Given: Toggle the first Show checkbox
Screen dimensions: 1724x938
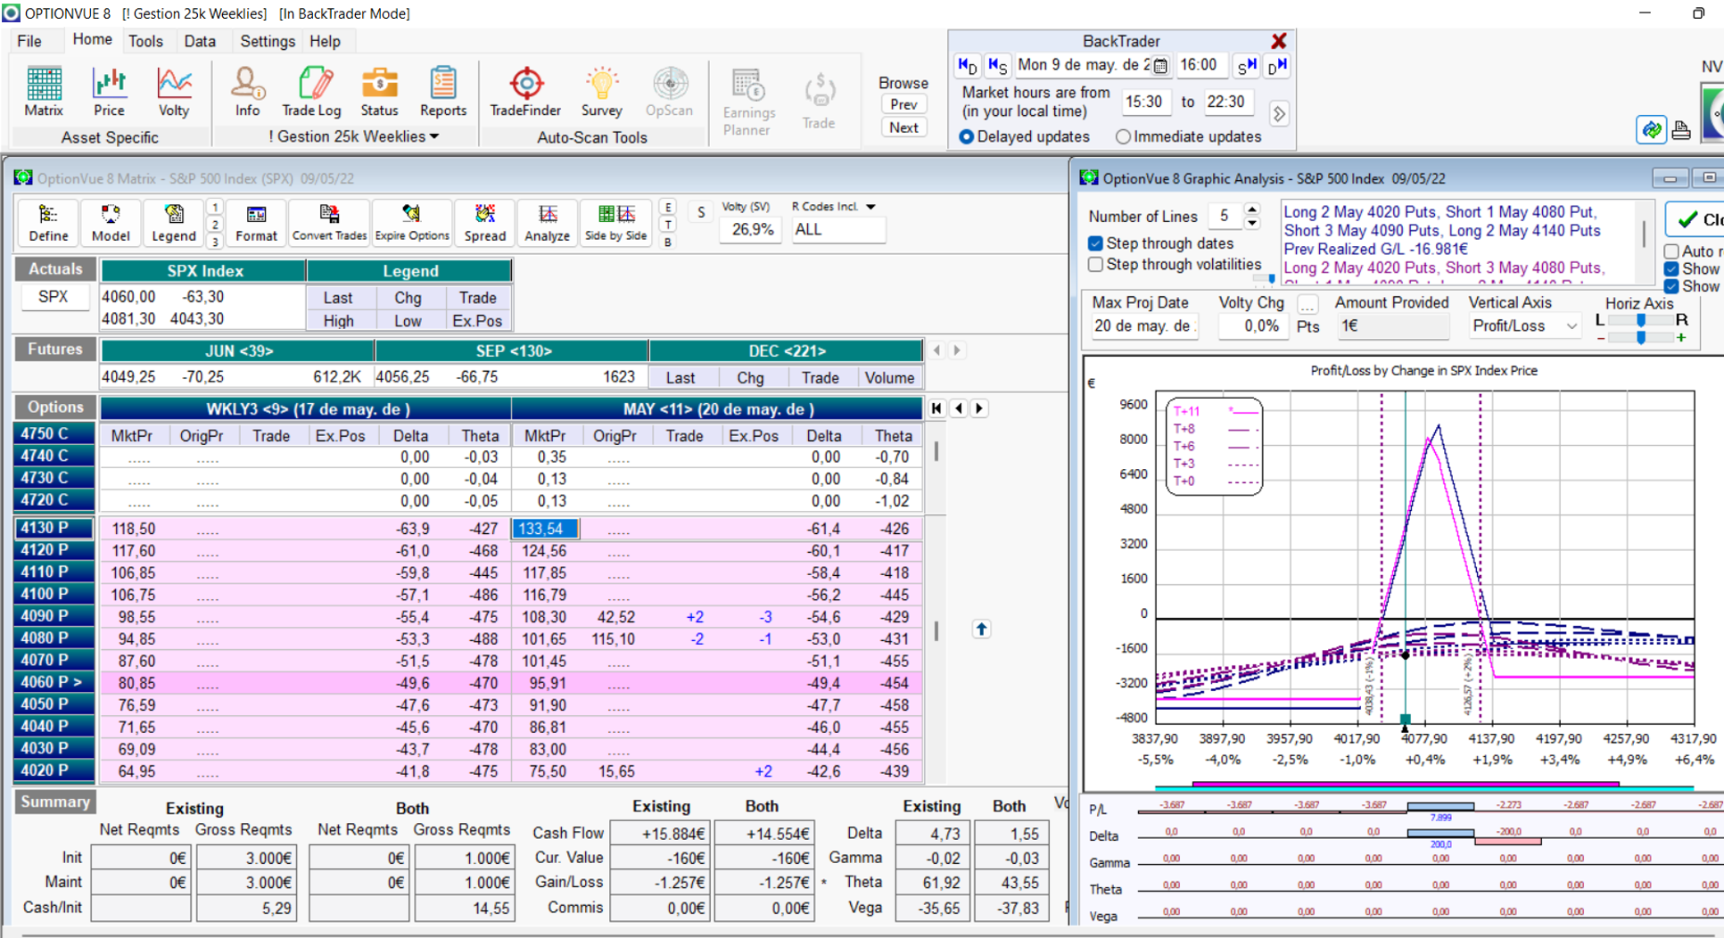Looking at the screenshot, I should 1671,269.
